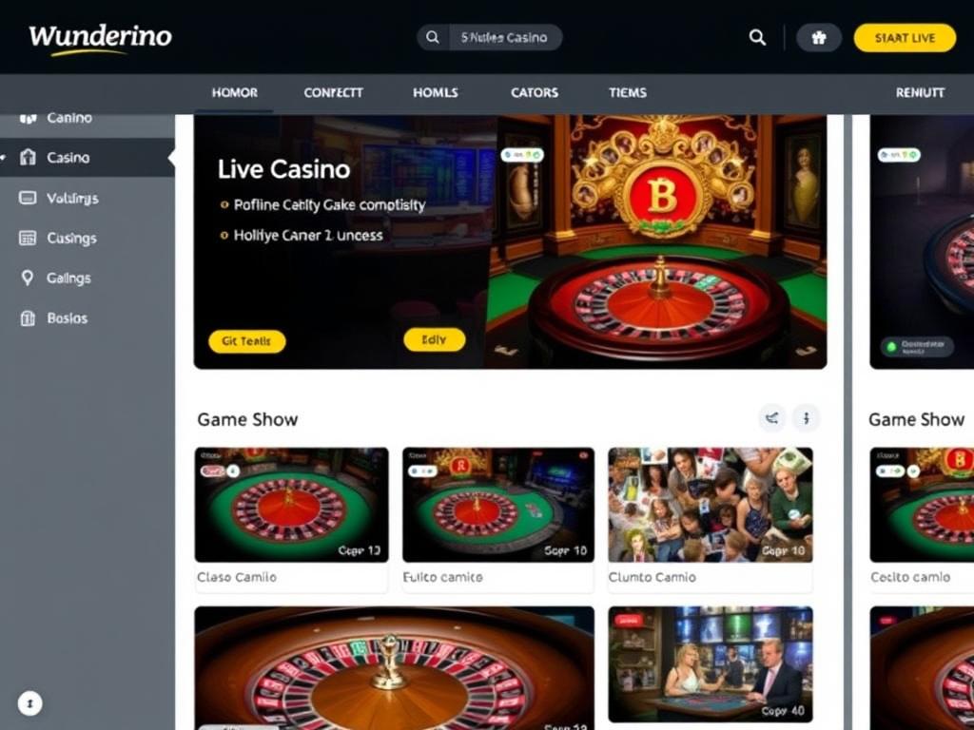Collapse the Casino sidebar arrow

click(171, 158)
